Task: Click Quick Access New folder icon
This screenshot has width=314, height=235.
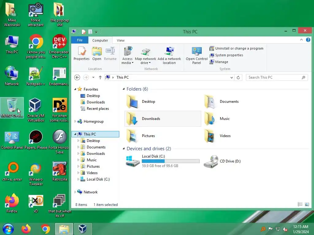Action: (90, 32)
